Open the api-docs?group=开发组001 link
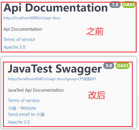The height and width of the screenshot is (130, 139). [52, 79]
